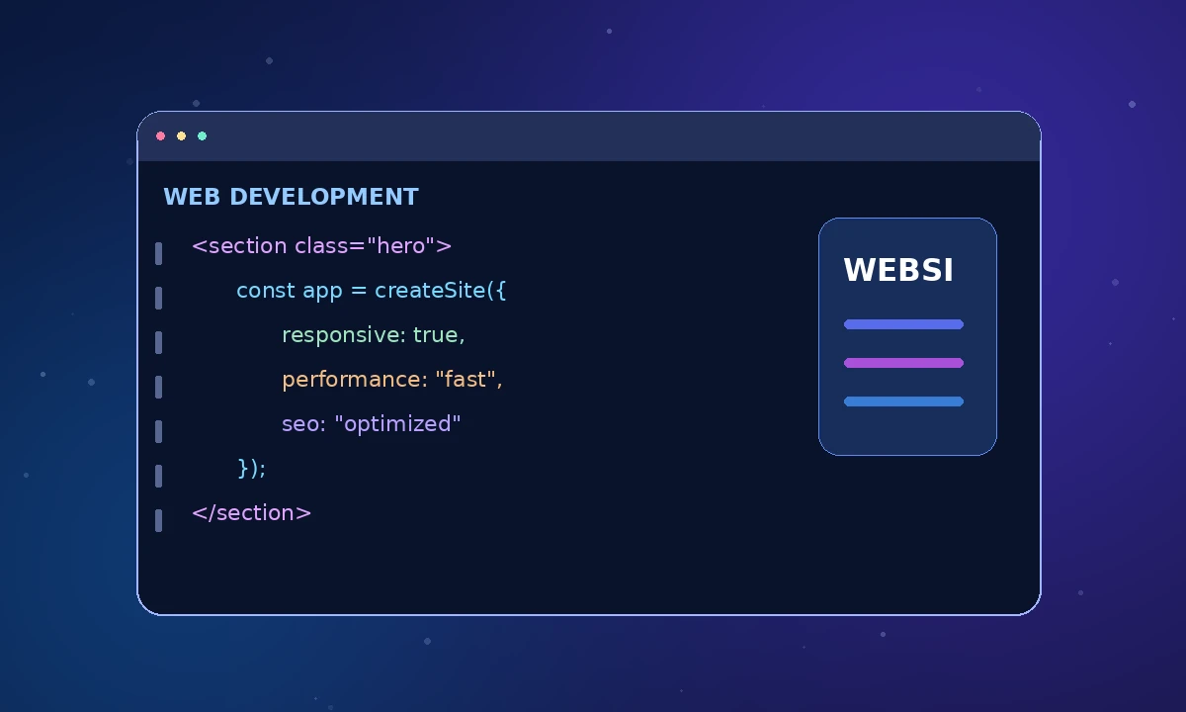
Task: Click the purple bar in the WEBSI card
Action: 903,363
